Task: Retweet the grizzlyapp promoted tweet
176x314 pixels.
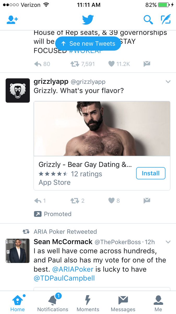Action: pyautogui.click(x=77, y=201)
